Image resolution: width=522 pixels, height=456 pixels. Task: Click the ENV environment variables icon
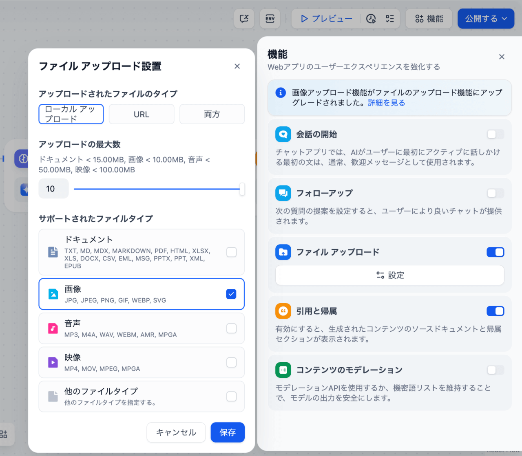tap(270, 19)
